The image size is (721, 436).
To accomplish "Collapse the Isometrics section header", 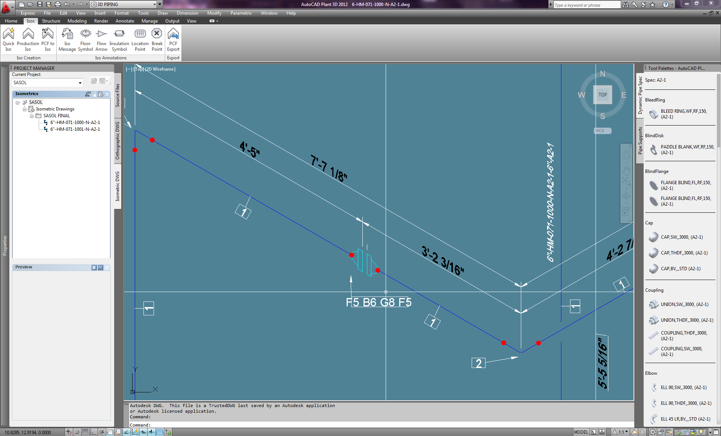I will coord(107,94).
